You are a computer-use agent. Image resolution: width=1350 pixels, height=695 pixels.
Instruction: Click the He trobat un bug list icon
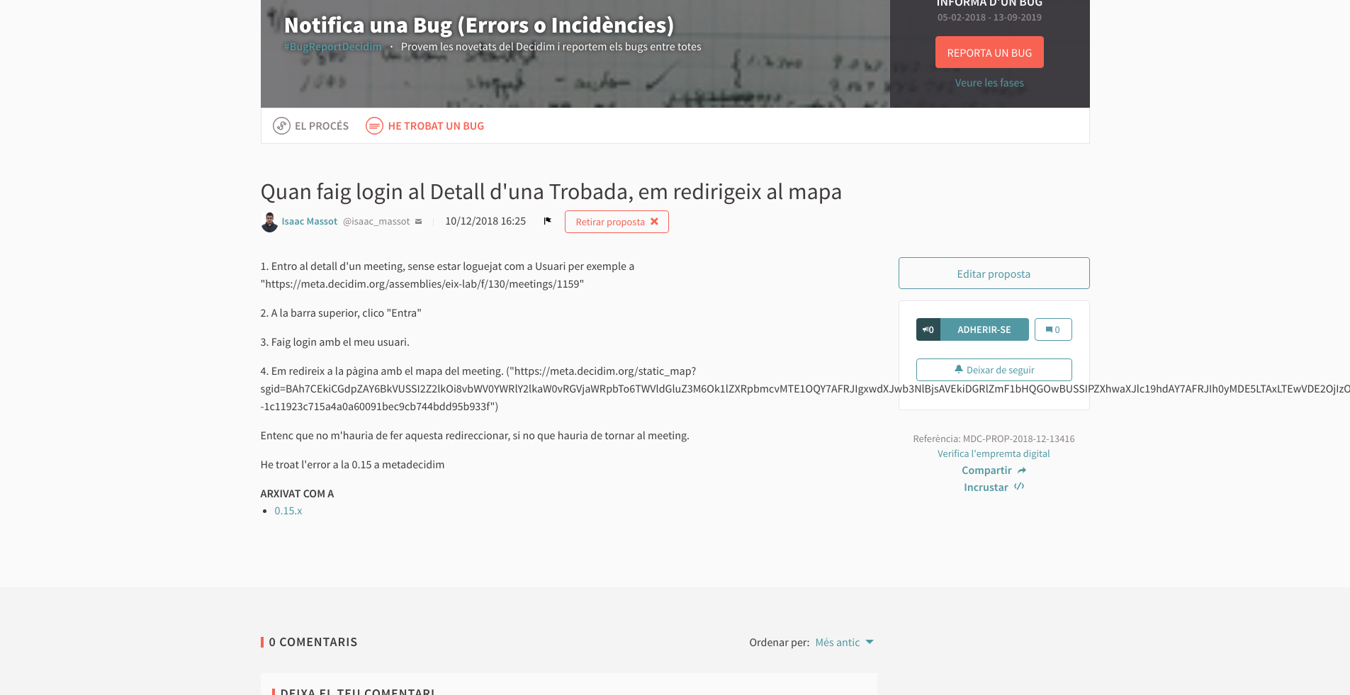(x=374, y=126)
